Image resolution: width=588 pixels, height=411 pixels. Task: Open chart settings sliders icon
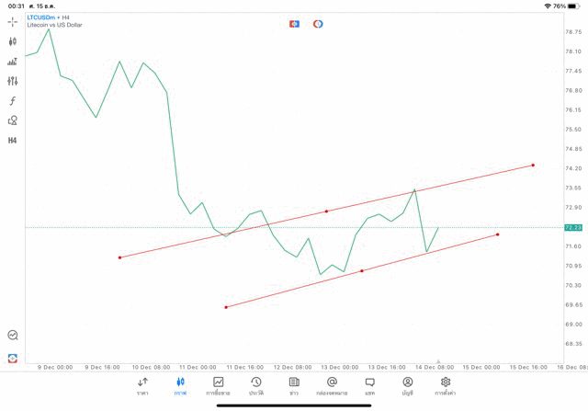tap(13, 81)
